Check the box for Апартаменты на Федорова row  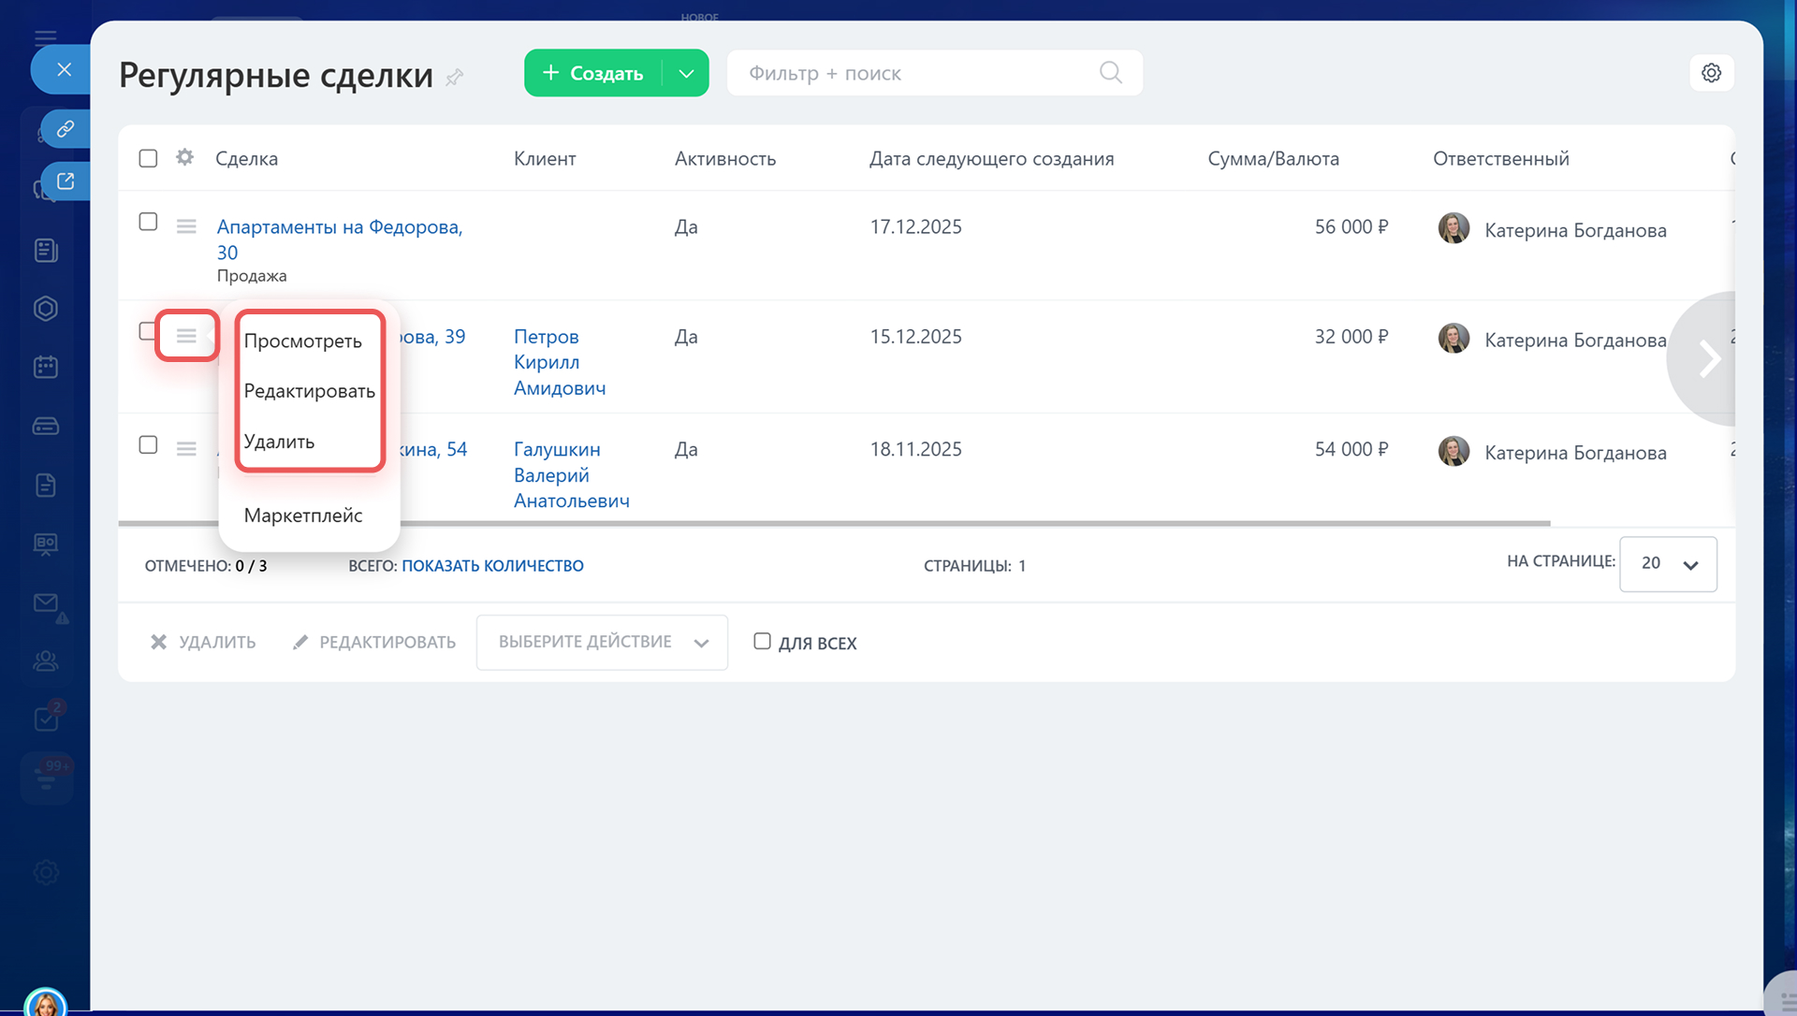[148, 222]
